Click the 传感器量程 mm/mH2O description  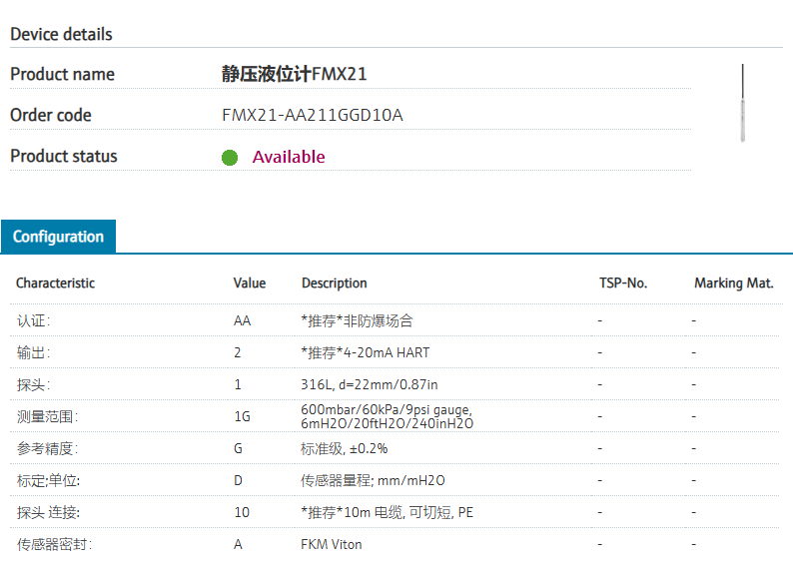pyautogui.click(x=373, y=480)
